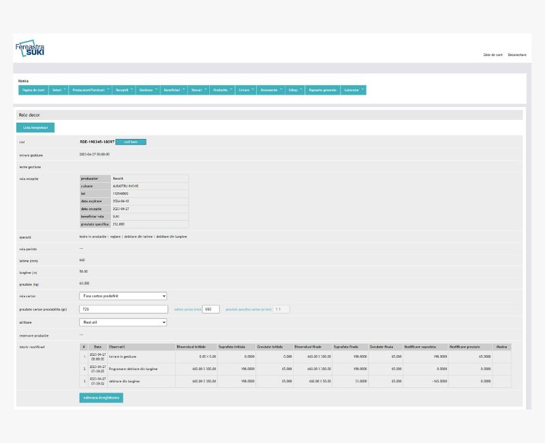Go to Pagina de start
This screenshot has width=545, height=443.
tap(33, 90)
